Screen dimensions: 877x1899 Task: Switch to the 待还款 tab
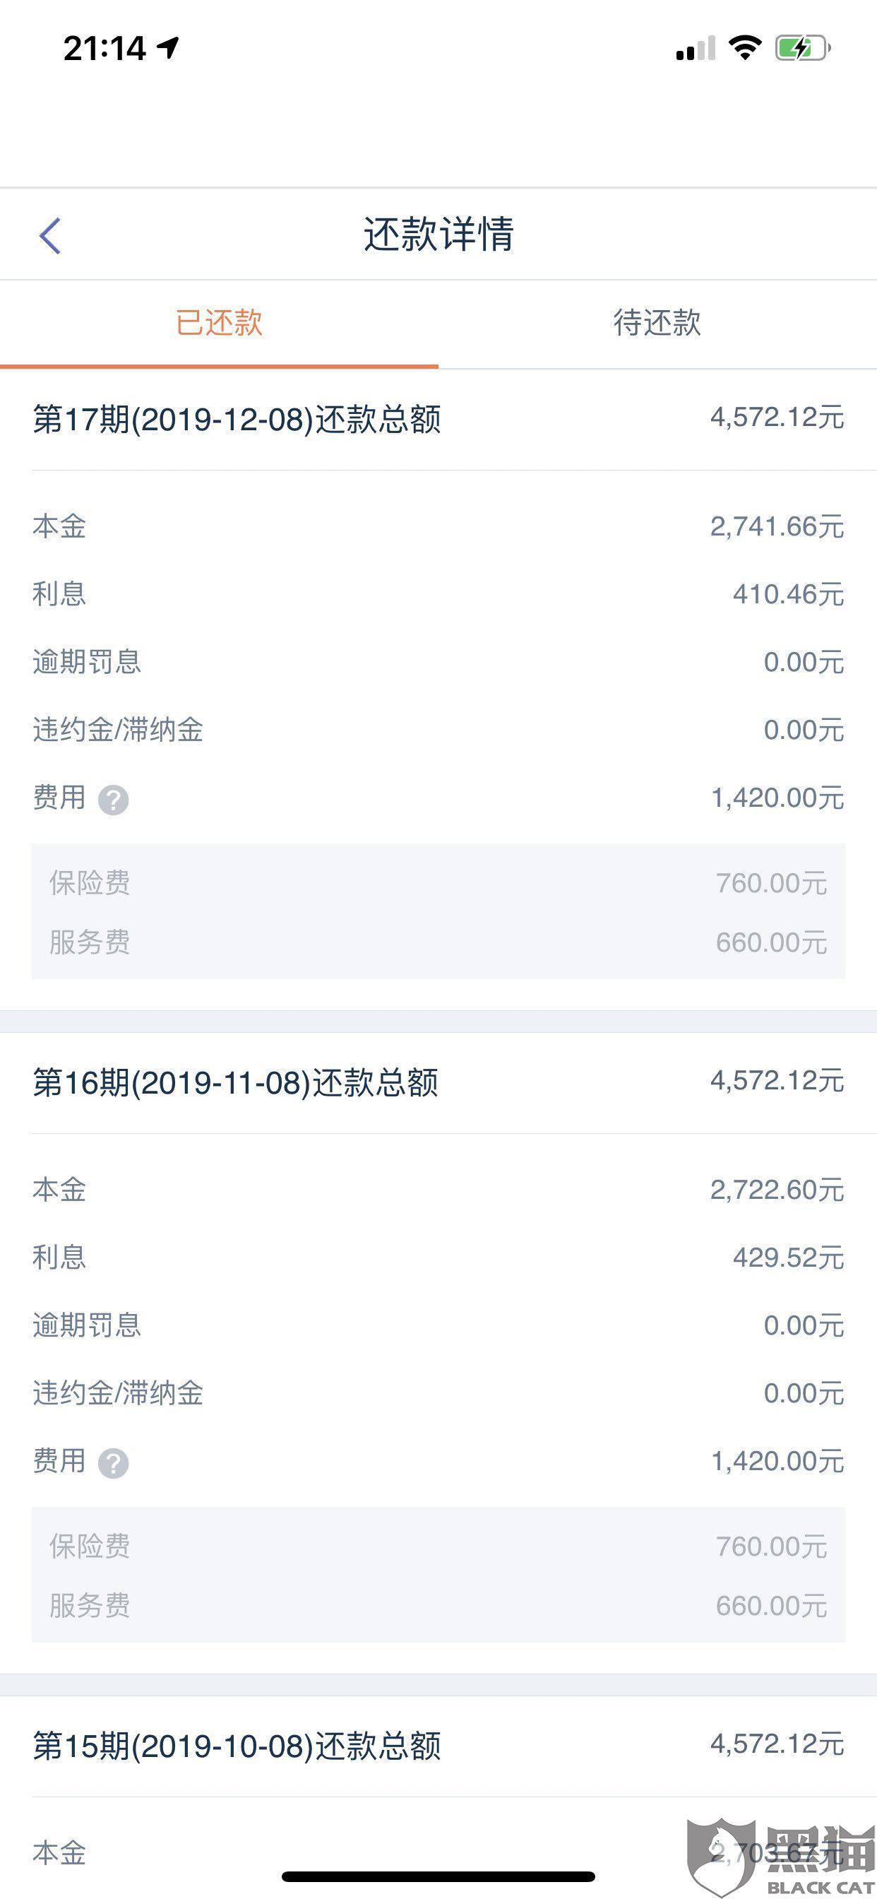[657, 324]
